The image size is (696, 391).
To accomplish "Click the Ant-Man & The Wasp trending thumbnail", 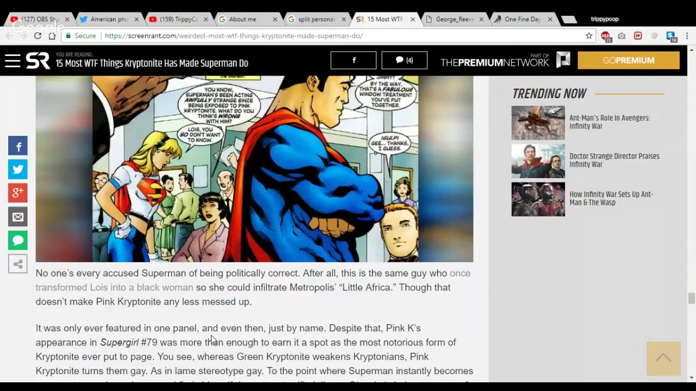I will [x=538, y=199].
